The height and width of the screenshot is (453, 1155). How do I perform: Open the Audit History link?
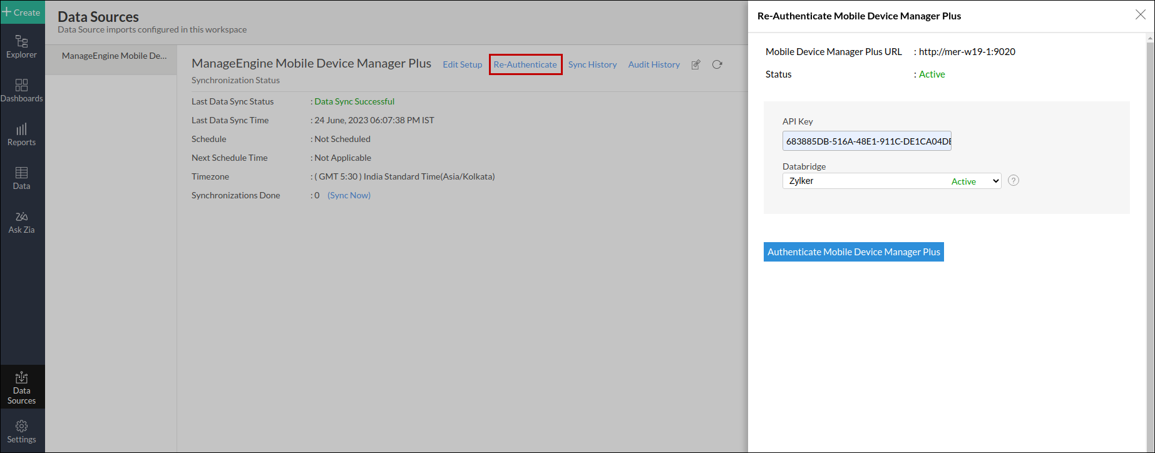coord(654,64)
